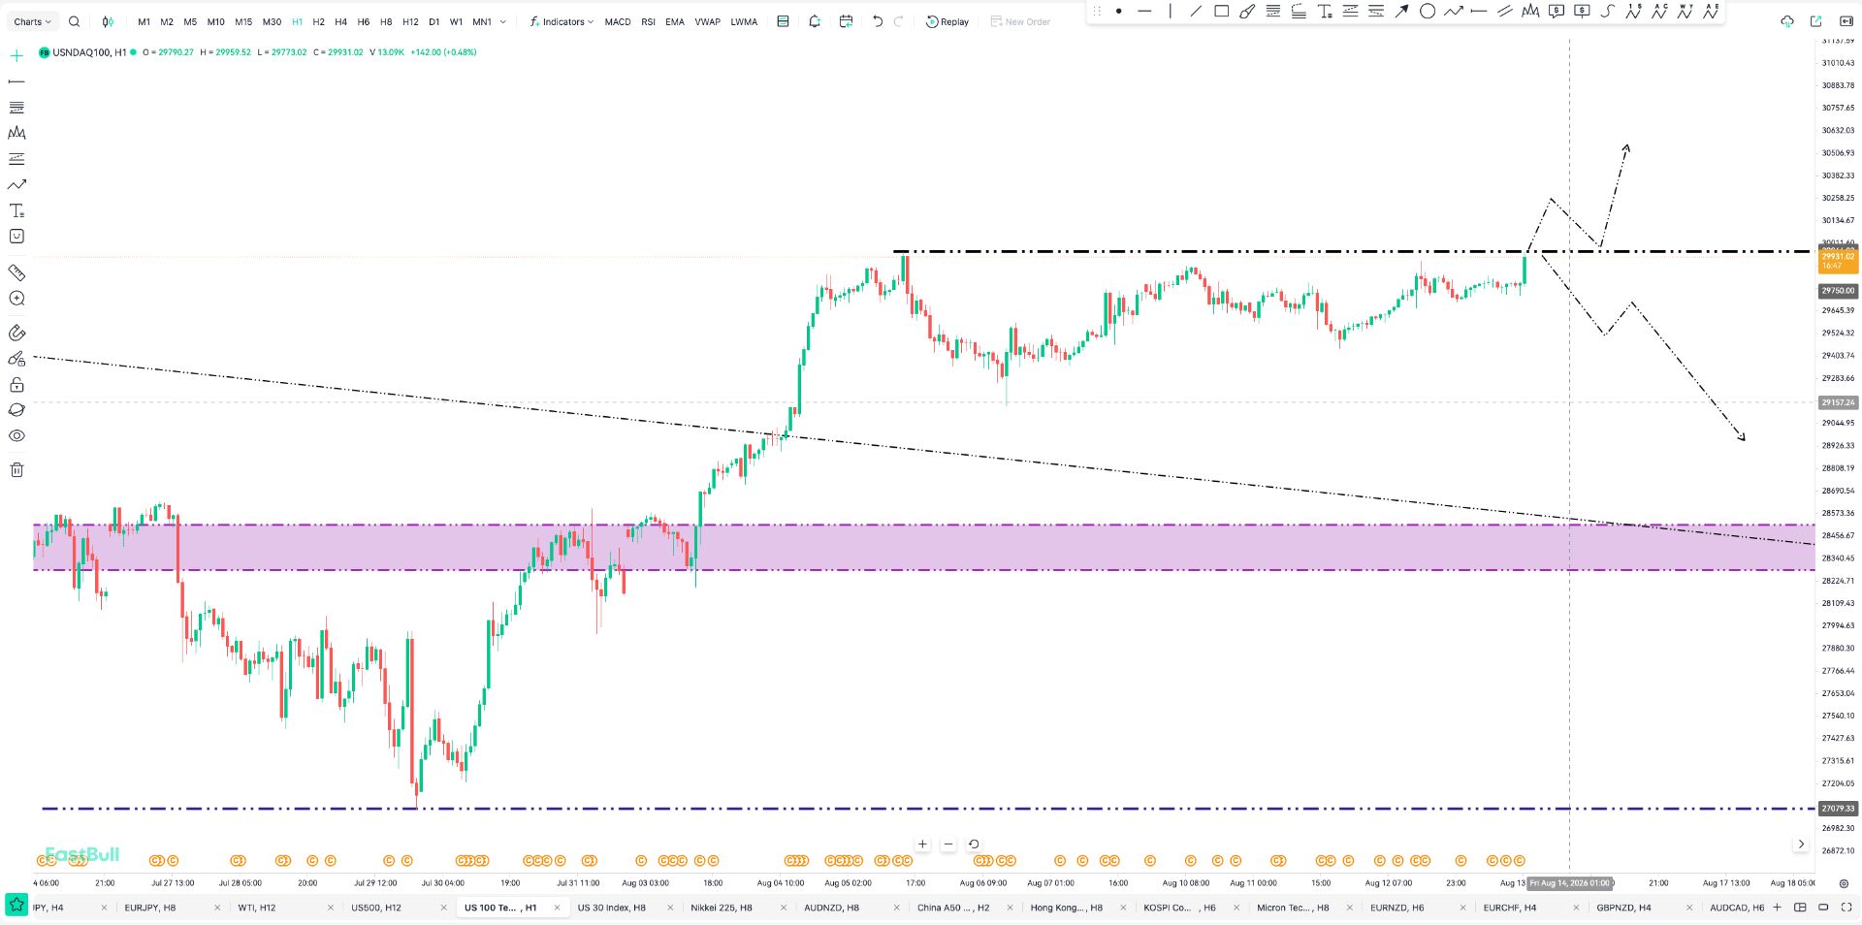Select the dot marker drawing tool
Viewport: 1862px width, 925px height.
1118,12
